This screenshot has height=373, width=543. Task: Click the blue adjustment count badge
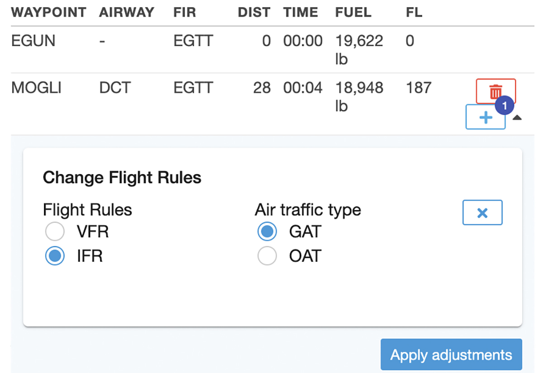click(505, 106)
